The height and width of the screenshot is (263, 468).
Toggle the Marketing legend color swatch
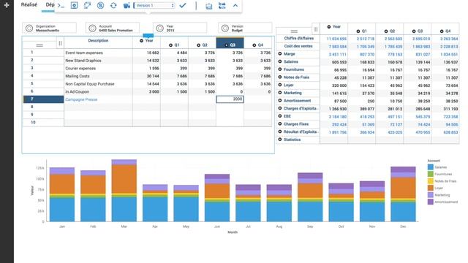[x=431, y=195]
